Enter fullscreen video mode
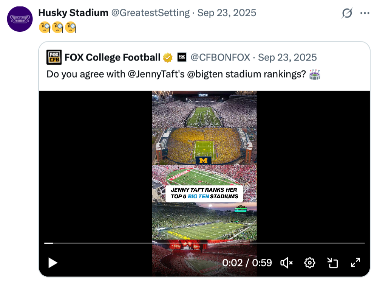Screen dimensions: 377x283 coord(355,263)
